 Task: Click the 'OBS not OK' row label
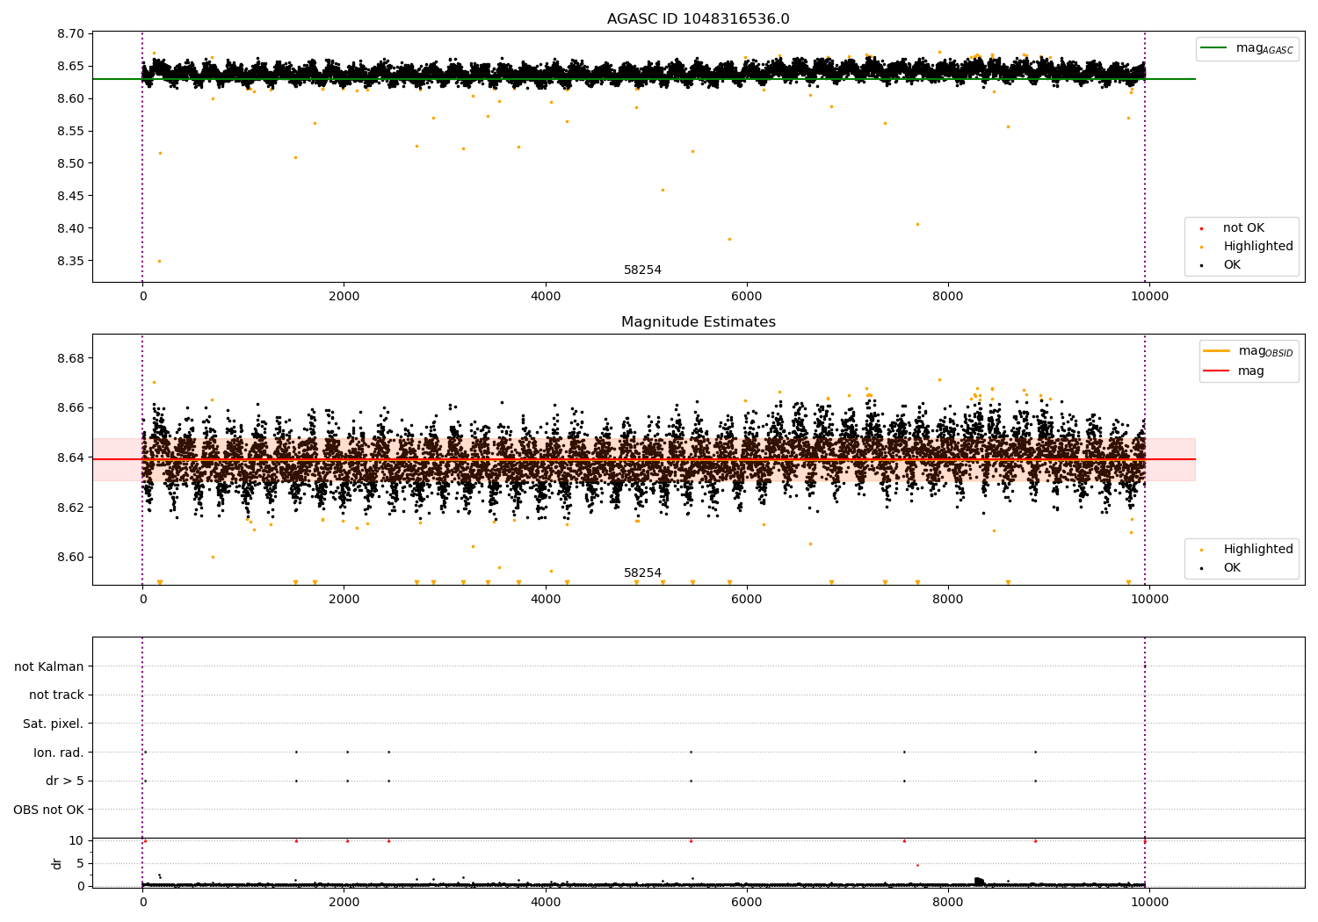[48, 810]
